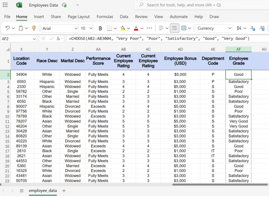Click the text alignment icon
Viewport: 269px width, 197px height.
161,28
